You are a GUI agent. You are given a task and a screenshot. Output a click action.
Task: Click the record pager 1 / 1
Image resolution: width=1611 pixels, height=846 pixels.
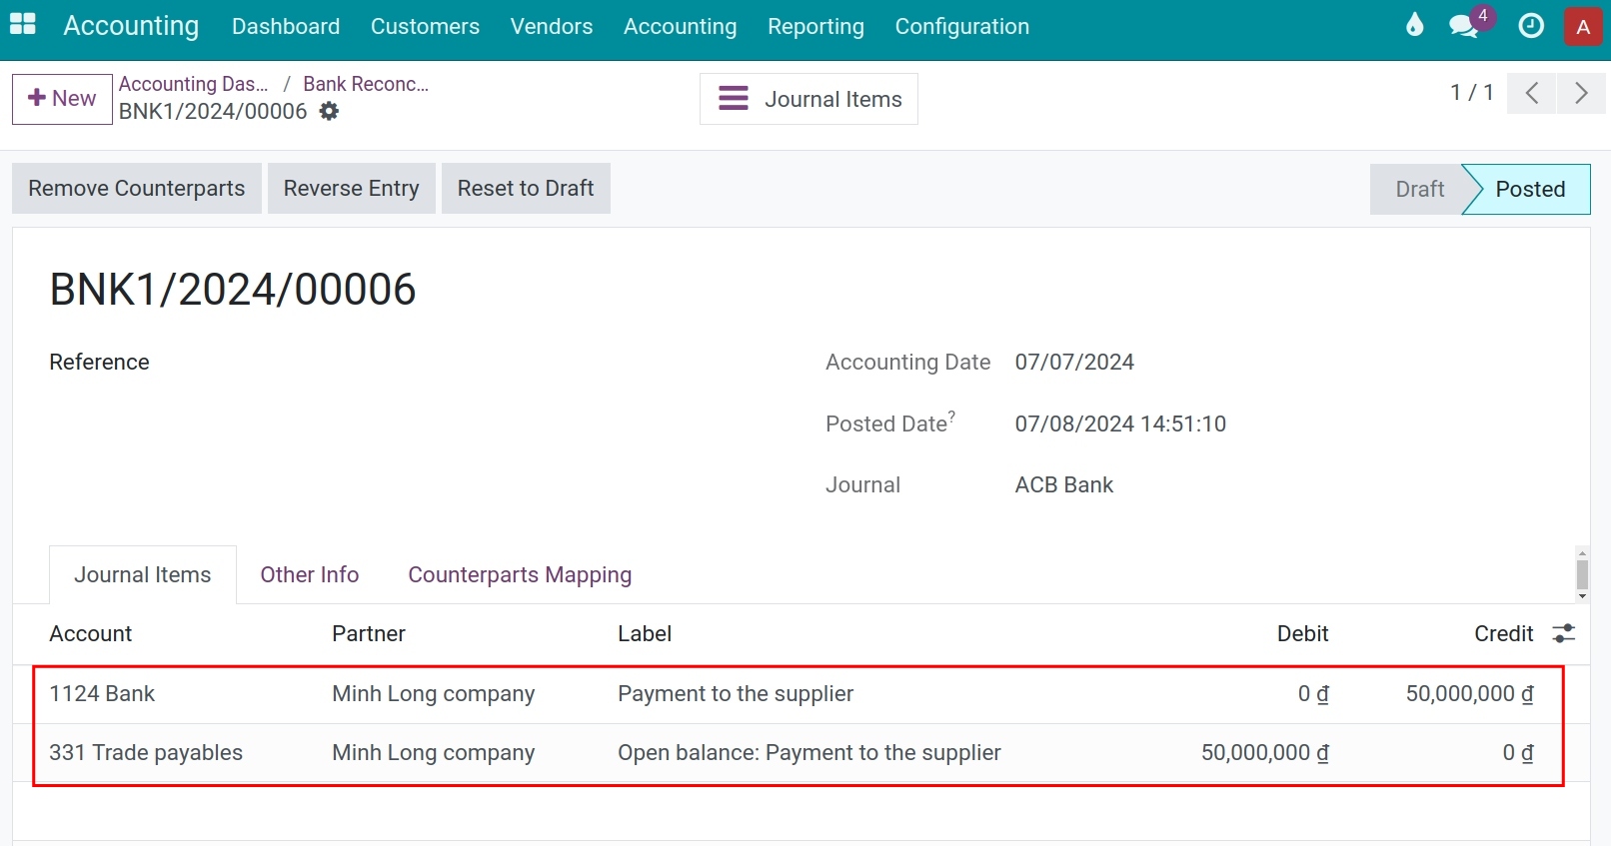click(1472, 93)
